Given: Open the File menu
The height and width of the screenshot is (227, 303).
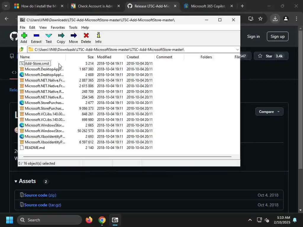Looking at the screenshot, I should pos(22,27).
